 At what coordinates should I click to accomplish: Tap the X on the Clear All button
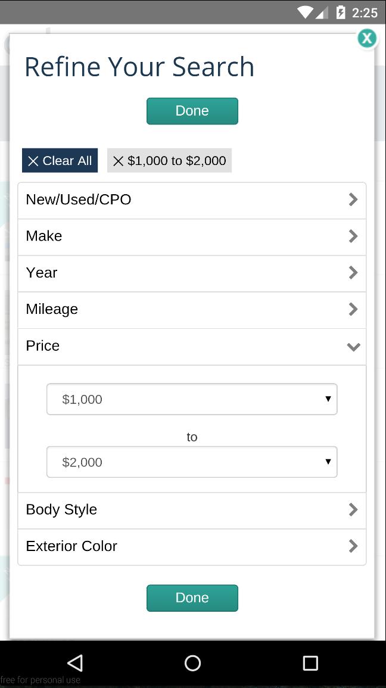[34, 160]
